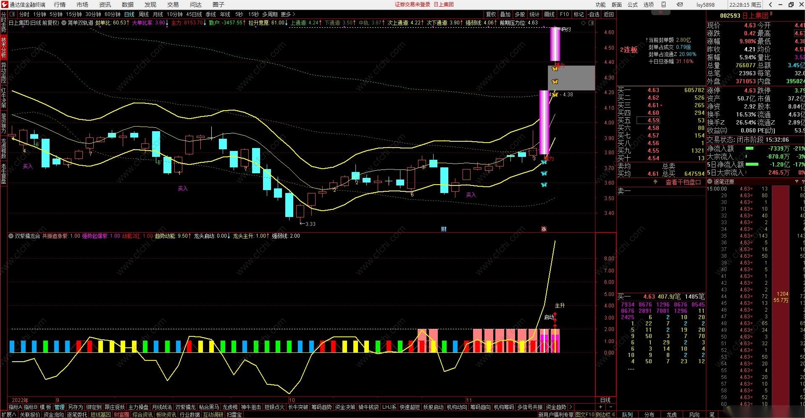Select the 60分钟 period tab
Image resolution: width=805 pixels, height=418 pixels.
pyautogui.click(x=113, y=14)
